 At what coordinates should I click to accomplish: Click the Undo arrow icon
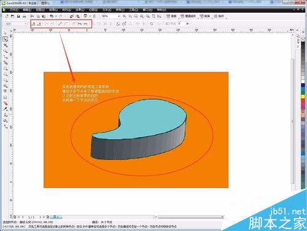(x=52, y=16)
